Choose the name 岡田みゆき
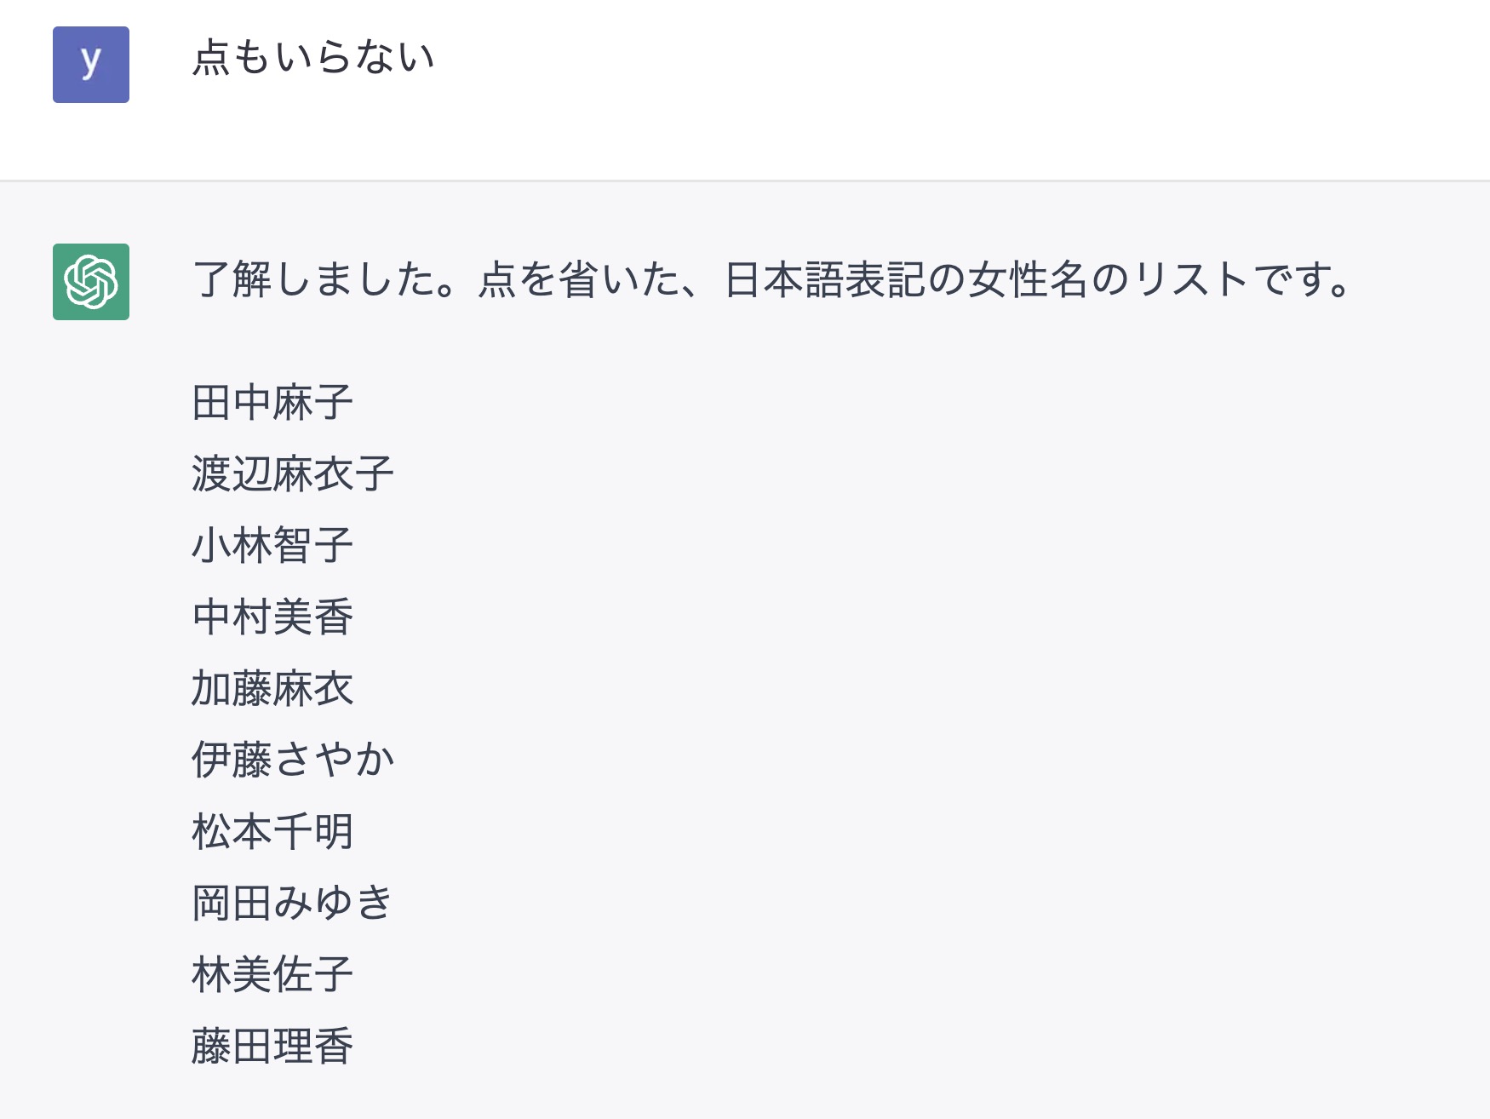Viewport: 1490px width, 1119px height. click(x=293, y=903)
